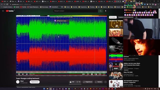The height and width of the screenshot is (90, 160).
Task: Open the Assembly bookmarks folder
Action: coord(74,7)
